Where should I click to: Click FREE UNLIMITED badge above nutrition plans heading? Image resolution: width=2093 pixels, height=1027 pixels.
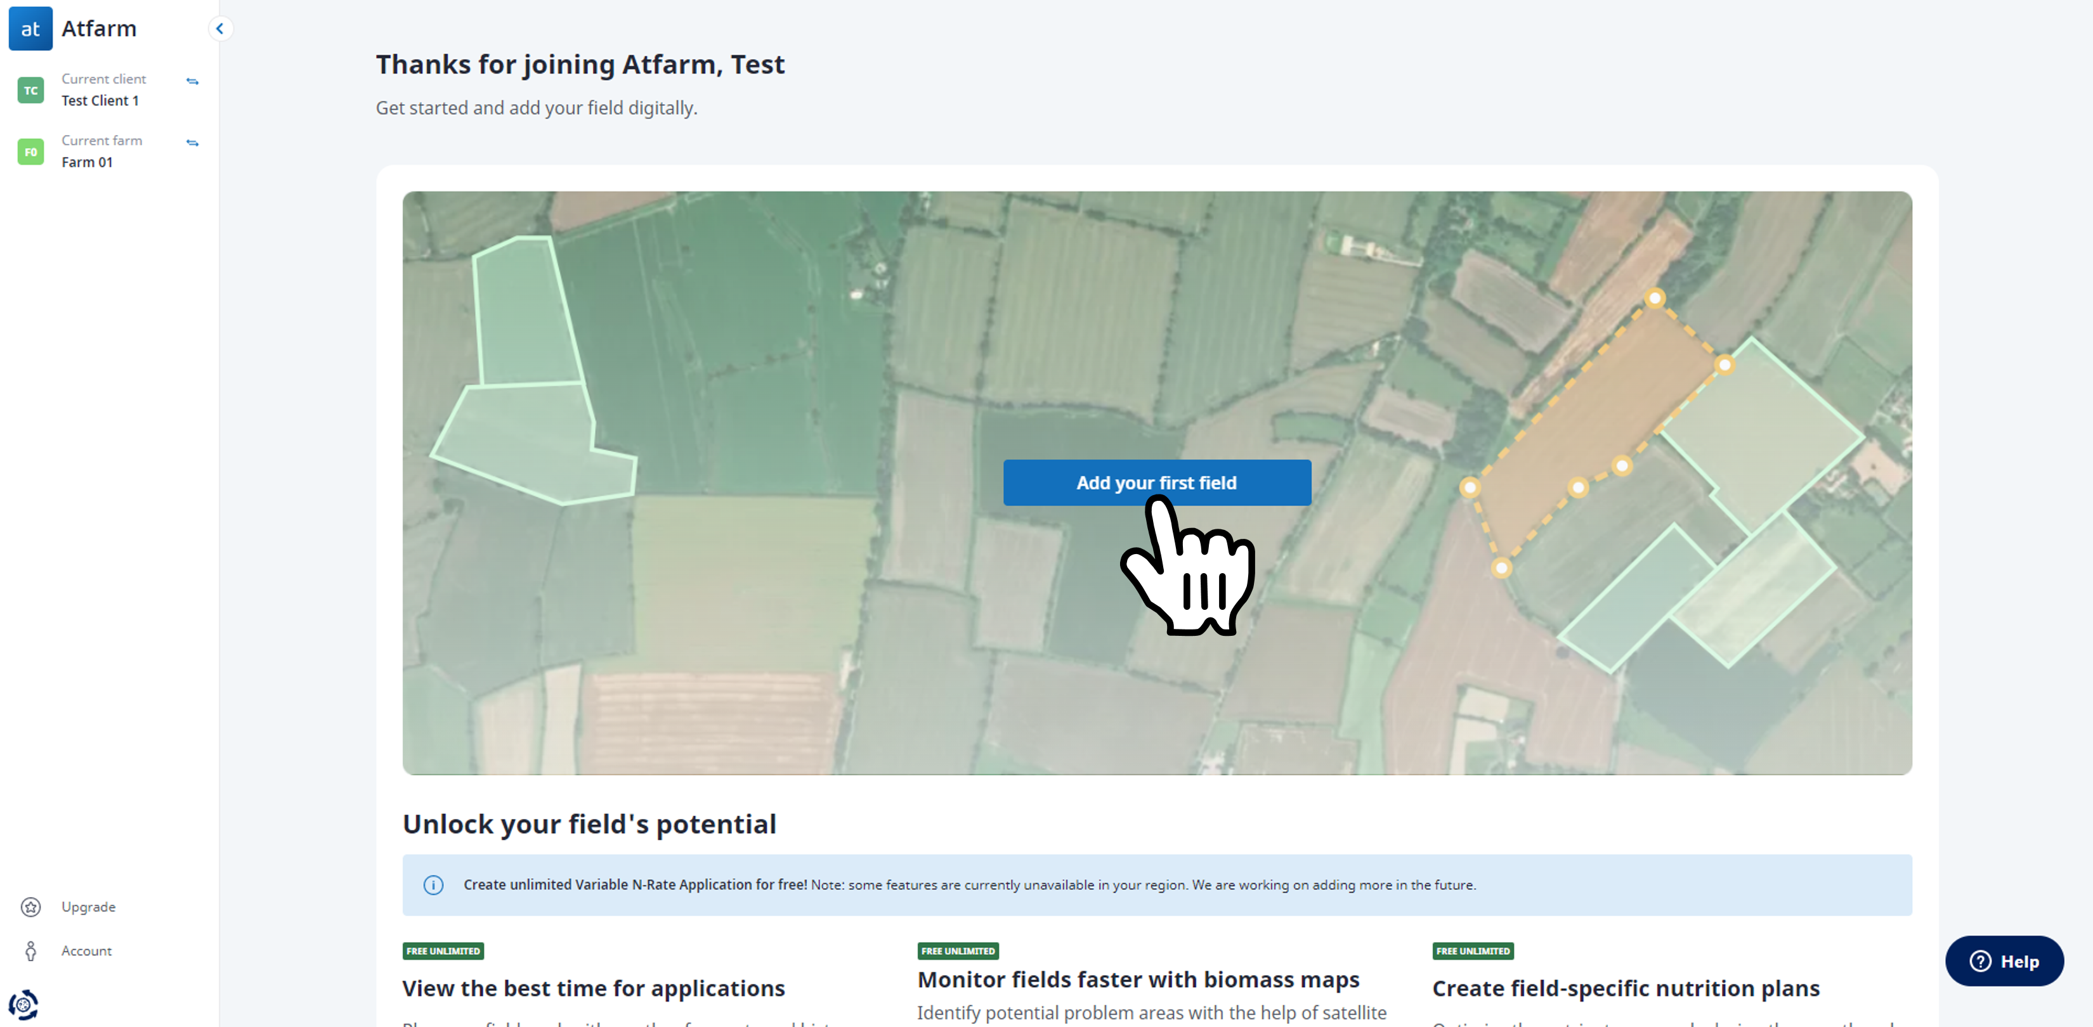click(1472, 951)
